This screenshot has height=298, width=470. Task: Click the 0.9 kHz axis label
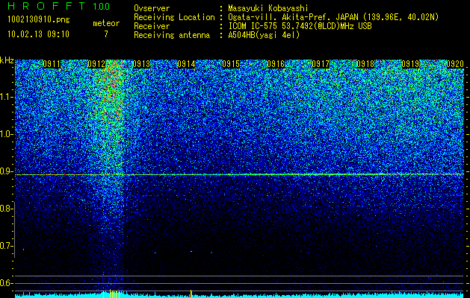pos(5,171)
